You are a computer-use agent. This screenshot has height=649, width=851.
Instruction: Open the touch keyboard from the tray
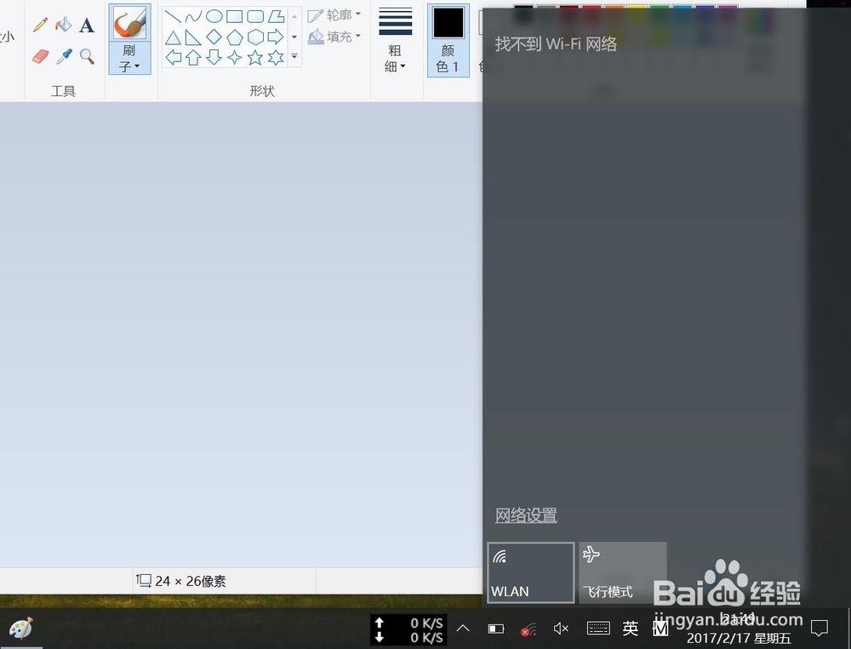(598, 629)
